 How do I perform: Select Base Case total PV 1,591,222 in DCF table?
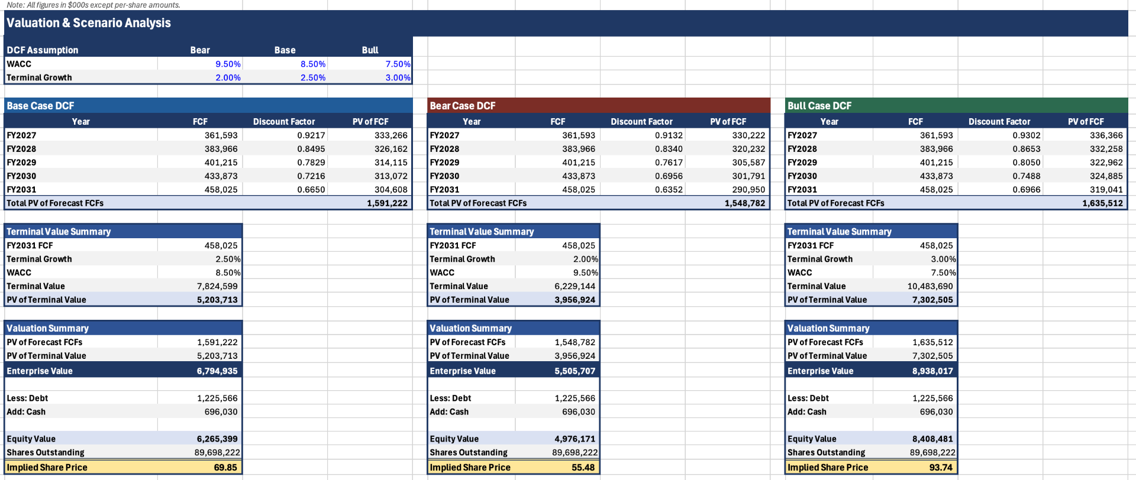(x=387, y=203)
